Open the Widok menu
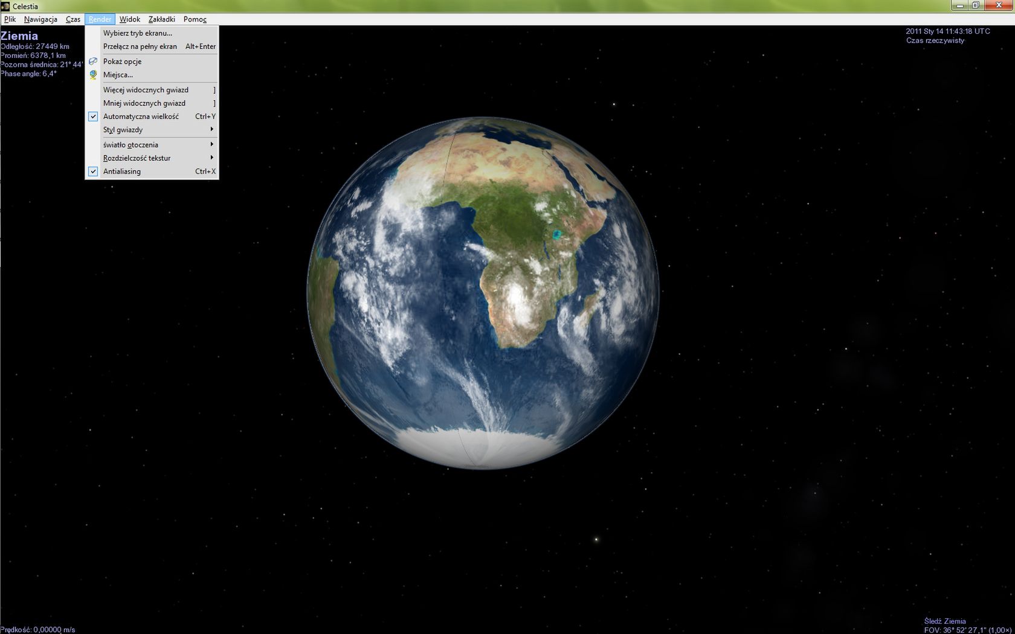The width and height of the screenshot is (1015, 634). [129, 19]
